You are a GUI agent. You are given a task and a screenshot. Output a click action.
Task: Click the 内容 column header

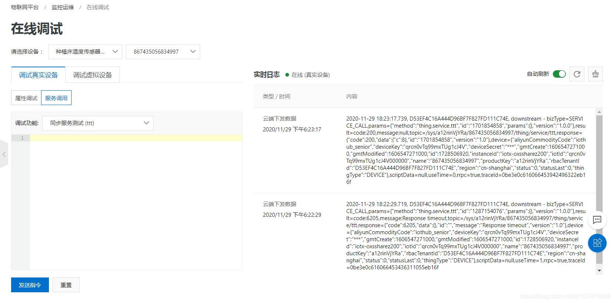pyautogui.click(x=352, y=96)
